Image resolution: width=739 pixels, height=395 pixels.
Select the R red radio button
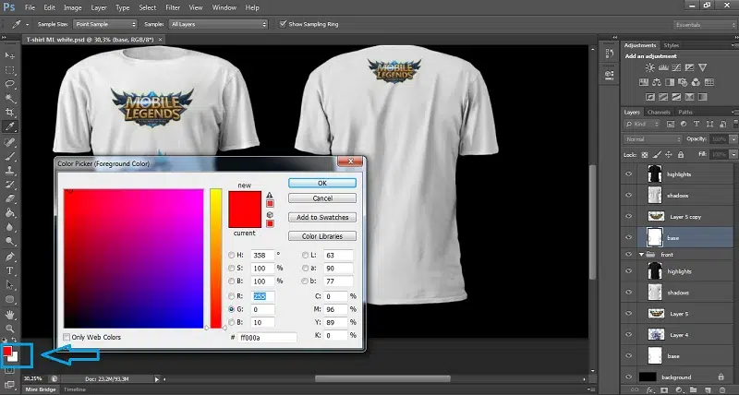click(x=232, y=296)
